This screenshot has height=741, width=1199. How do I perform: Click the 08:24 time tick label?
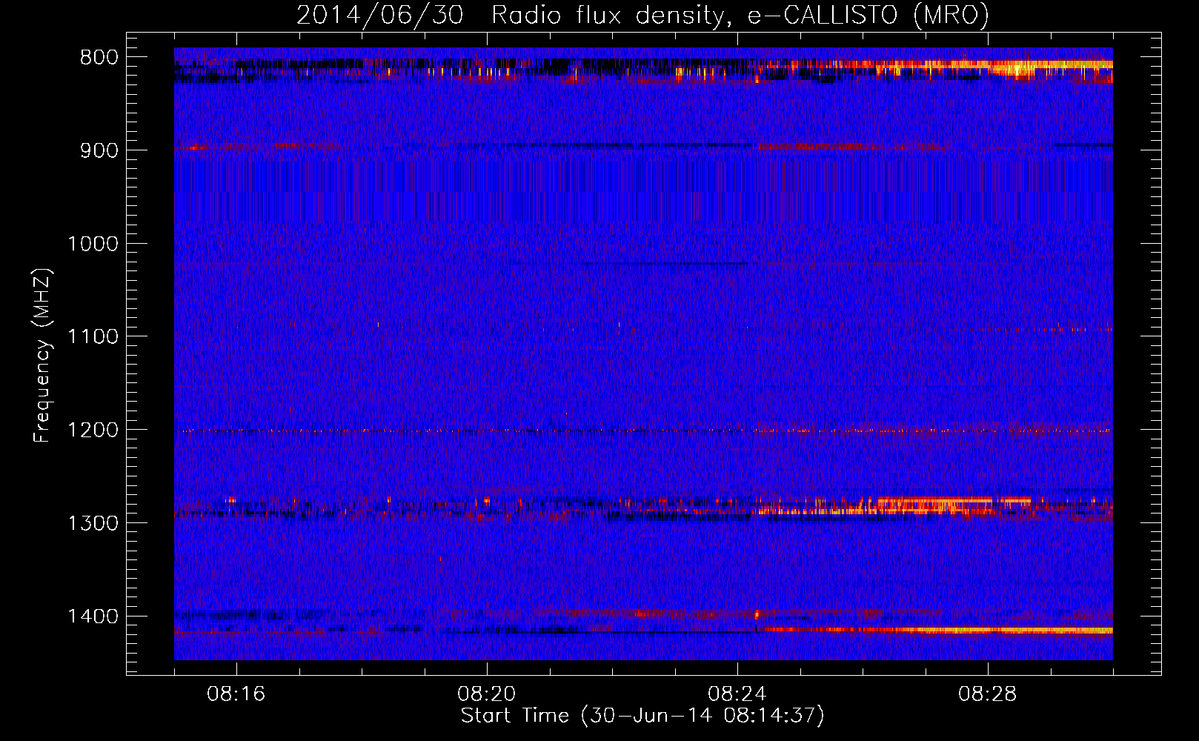[737, 694]
